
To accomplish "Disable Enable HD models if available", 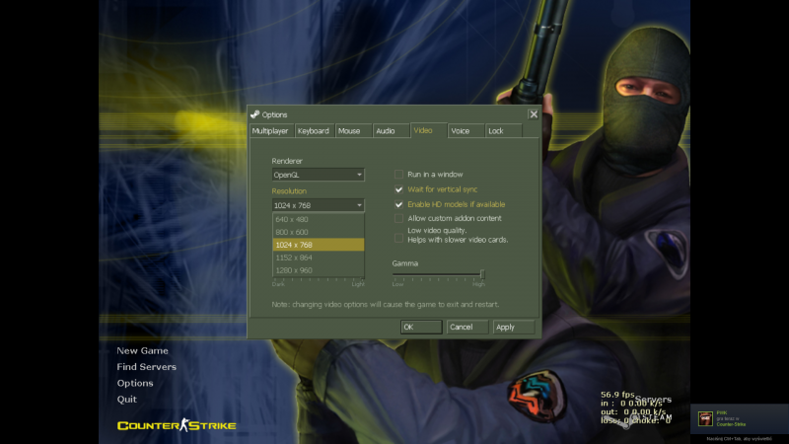I will 399,204.
